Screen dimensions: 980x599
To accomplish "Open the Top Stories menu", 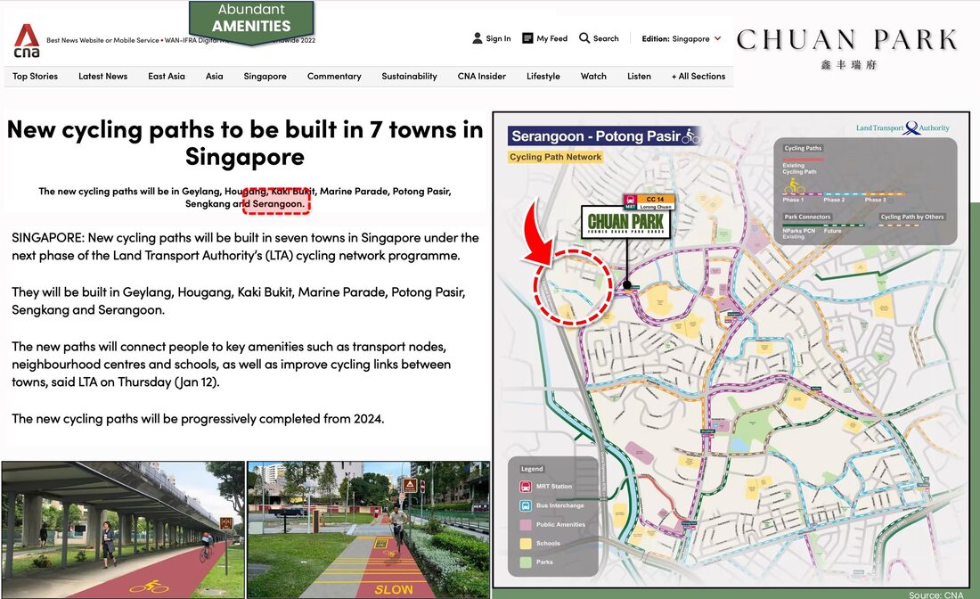I will (35, 77).
